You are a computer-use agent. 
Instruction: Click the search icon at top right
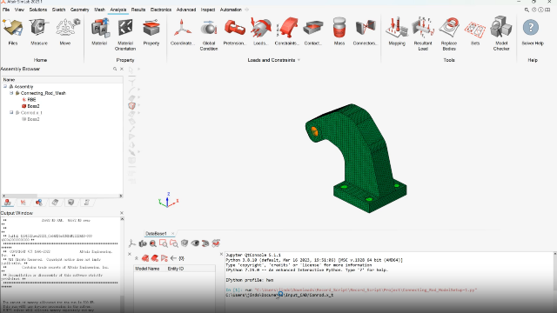pos(527,10)
